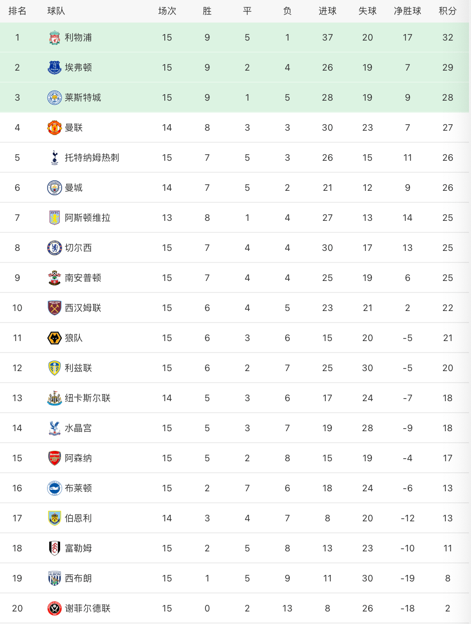Open the 西汉姆联 team link
Screen dimensions: 471x624
[83, 308]
